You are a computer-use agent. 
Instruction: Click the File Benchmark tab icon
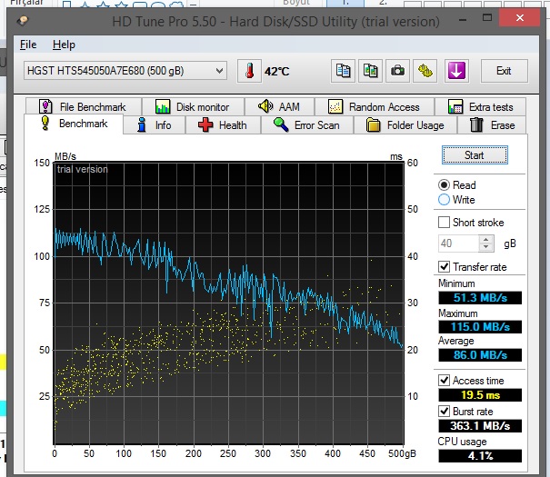pos(45,106)
